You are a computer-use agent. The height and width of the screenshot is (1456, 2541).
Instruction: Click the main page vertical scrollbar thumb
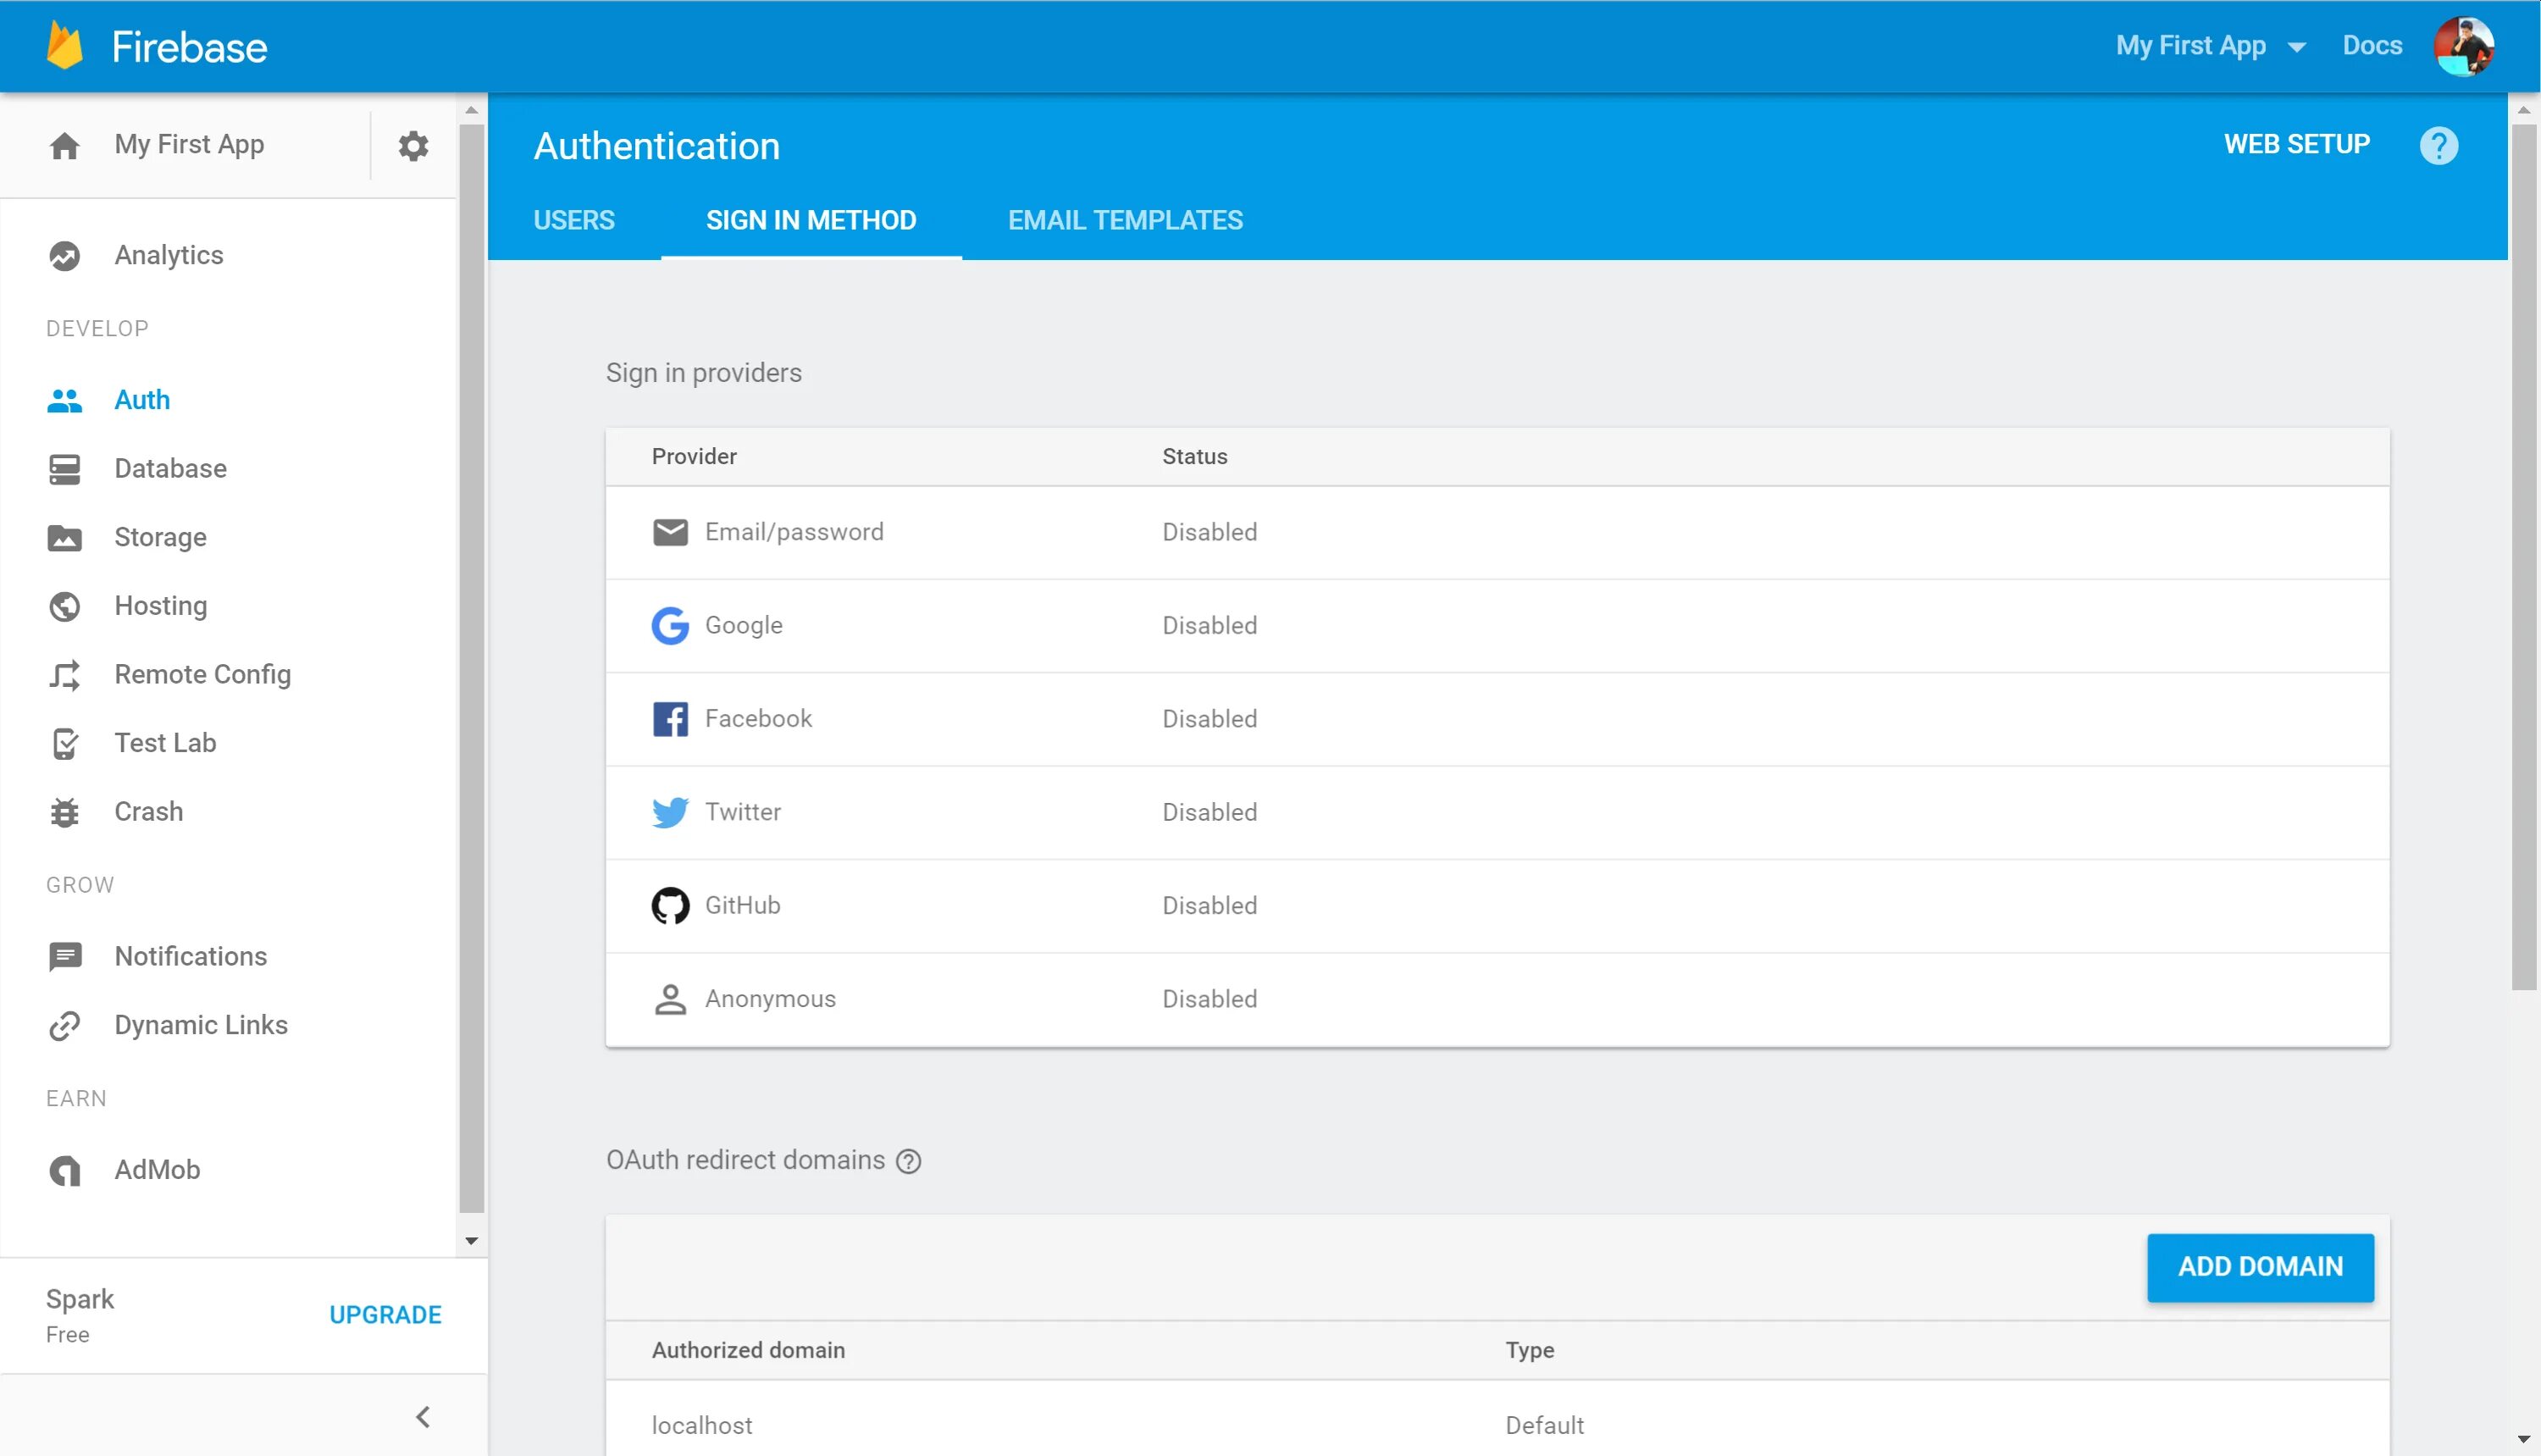2524,556
